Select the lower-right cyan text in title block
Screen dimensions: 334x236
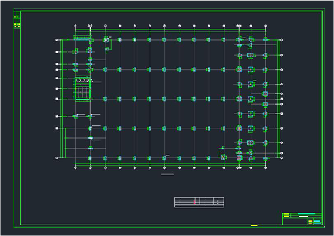click(x=317, y=223)
